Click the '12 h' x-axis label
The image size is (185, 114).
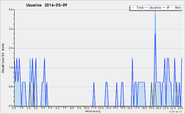coord(101,108)
